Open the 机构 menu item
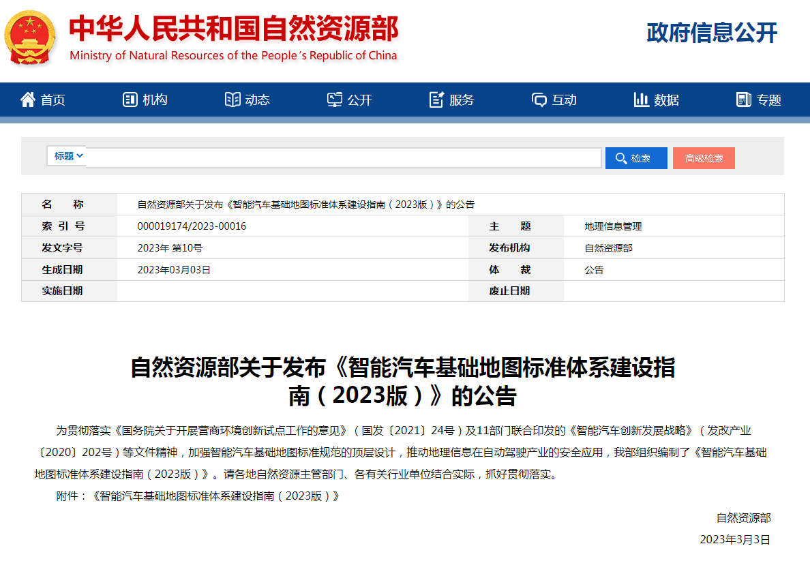810x576 pixels. click(145, 100)
